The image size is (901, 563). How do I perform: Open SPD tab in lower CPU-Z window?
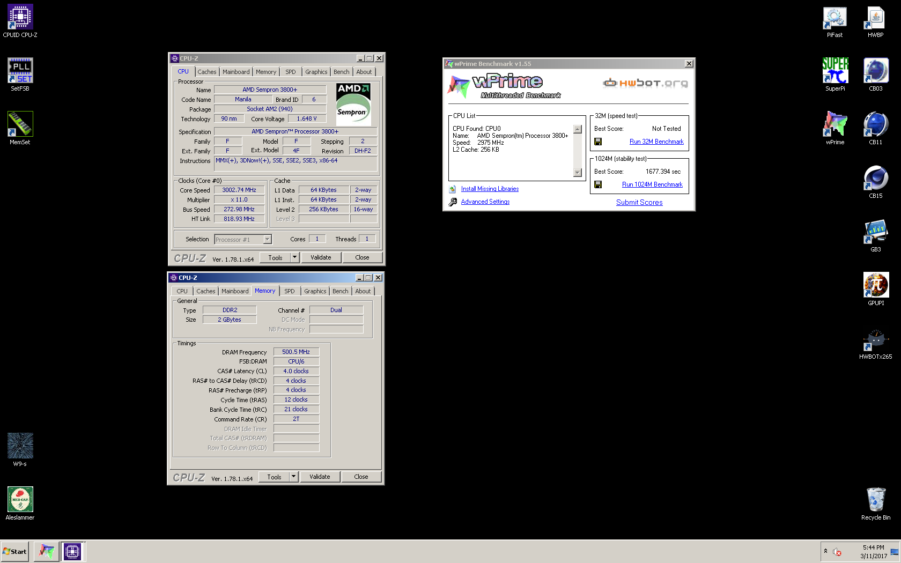coord(289,291)
